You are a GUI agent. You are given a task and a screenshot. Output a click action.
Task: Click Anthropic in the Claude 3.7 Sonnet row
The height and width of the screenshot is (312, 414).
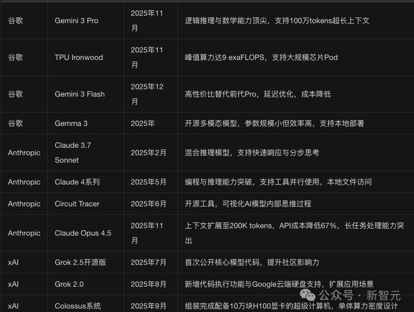24,153
